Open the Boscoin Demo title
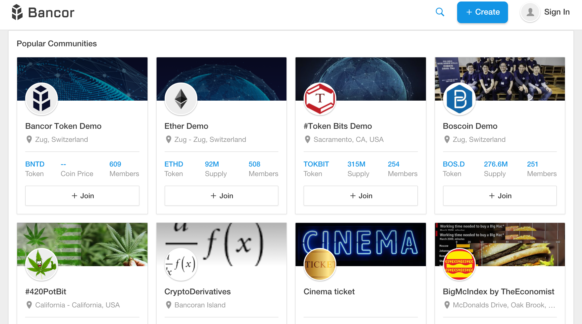 pos(470,126)
